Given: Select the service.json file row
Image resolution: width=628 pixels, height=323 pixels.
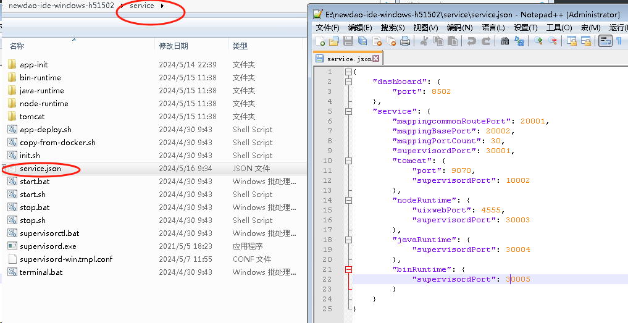Looking at the screenshot, I should pos(154,169).
